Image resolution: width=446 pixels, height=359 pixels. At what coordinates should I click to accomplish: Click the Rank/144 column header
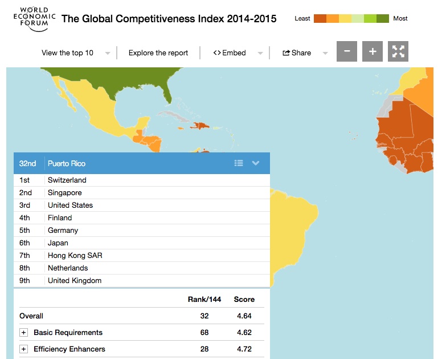204,299
